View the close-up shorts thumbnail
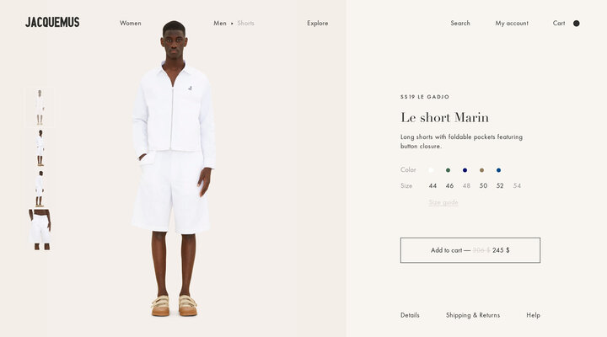Screen dimensions: 607x337 [40, 229]
